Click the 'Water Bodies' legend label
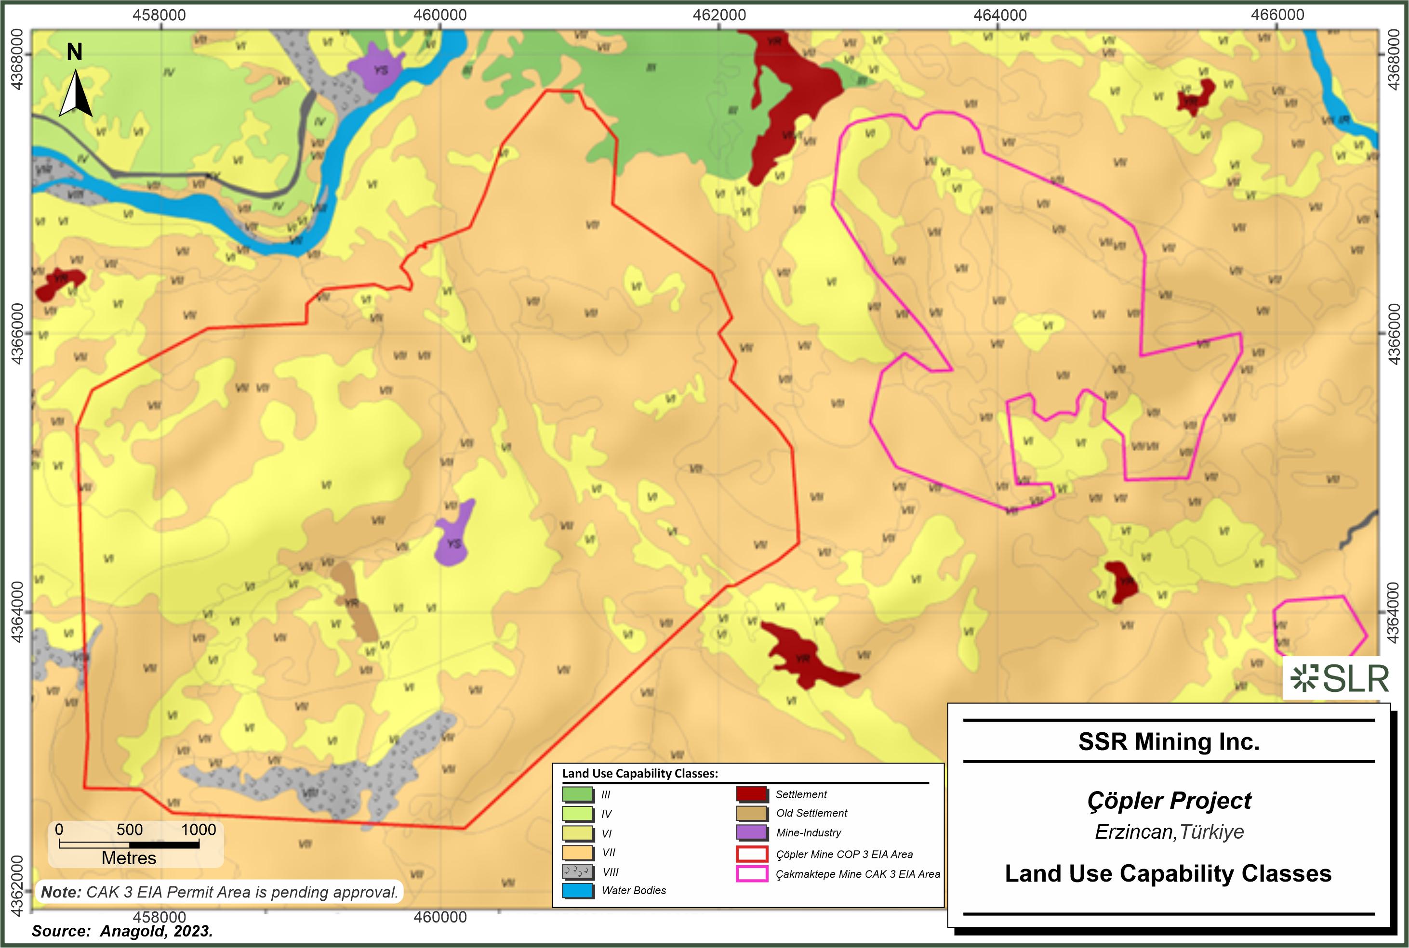The image size is (1409, 948). 634,890
